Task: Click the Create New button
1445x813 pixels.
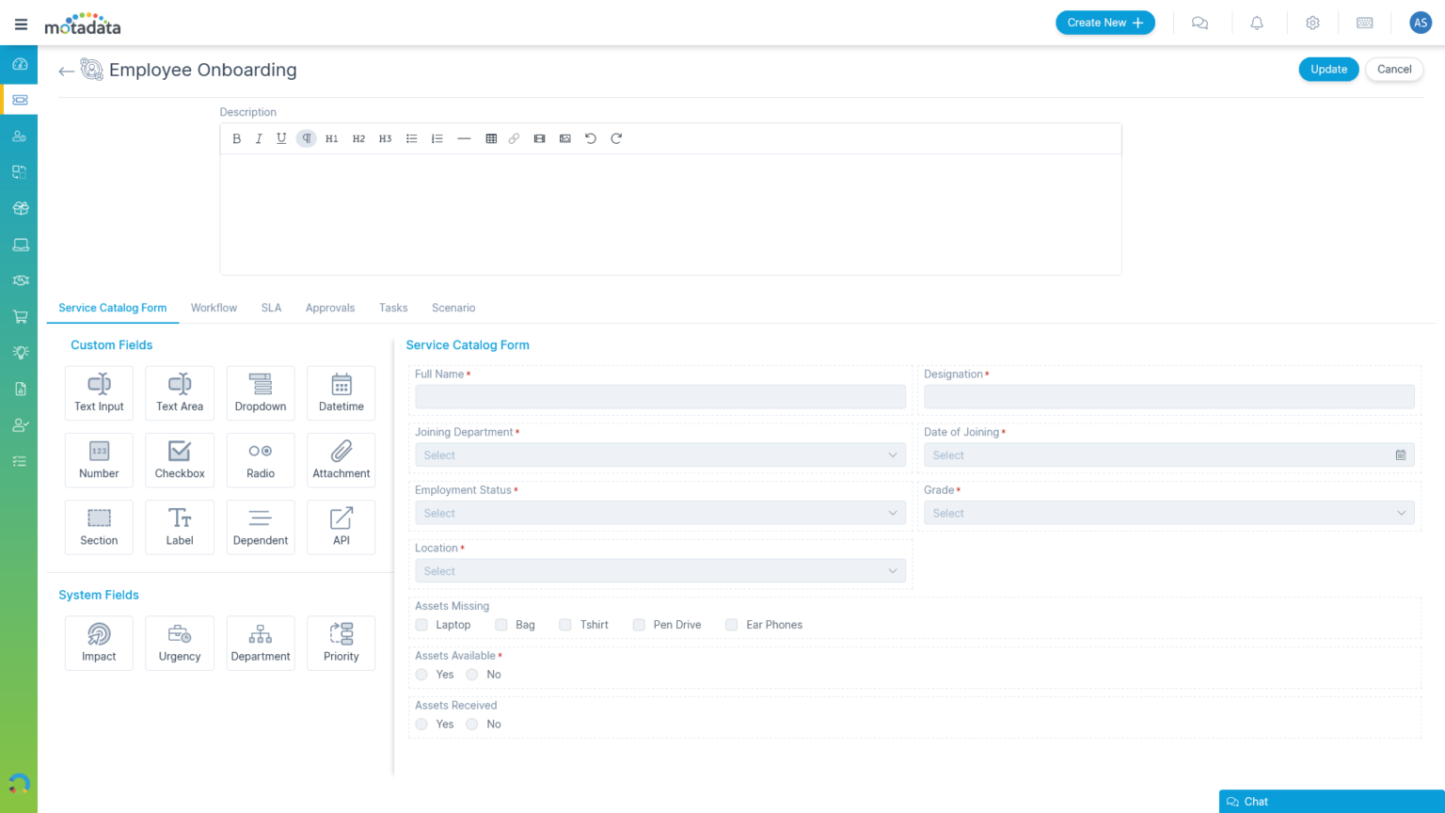Action: 1104,22
